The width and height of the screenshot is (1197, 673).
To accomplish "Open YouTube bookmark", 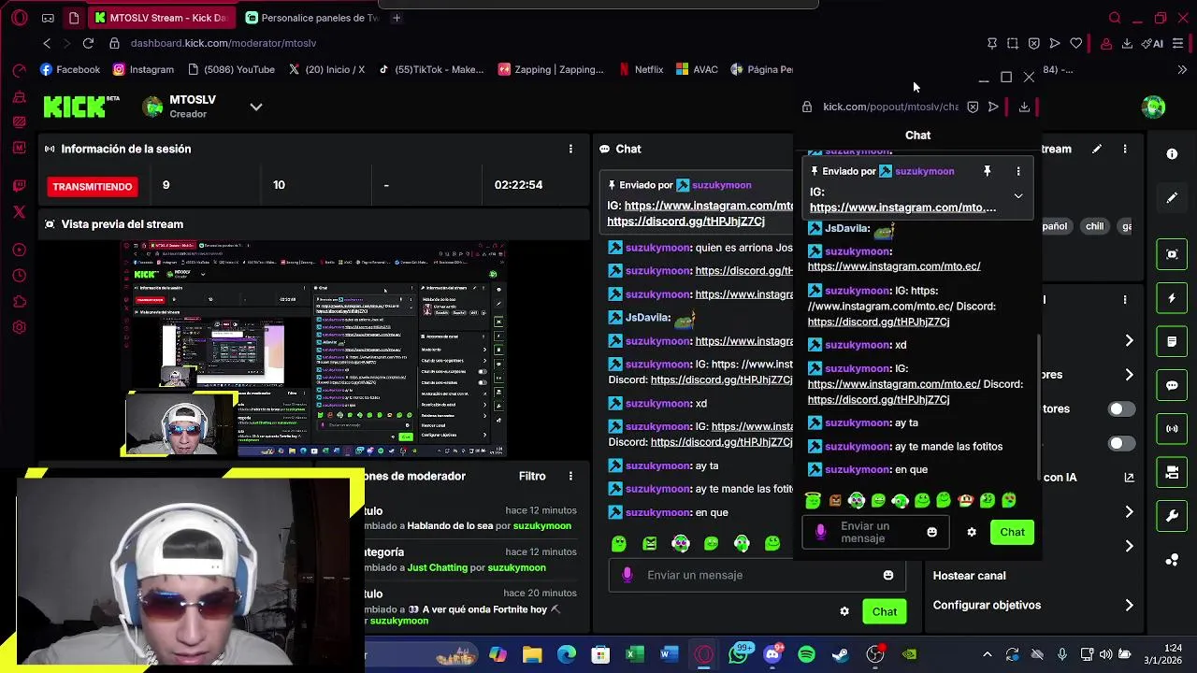I will (x=231, y=69).
